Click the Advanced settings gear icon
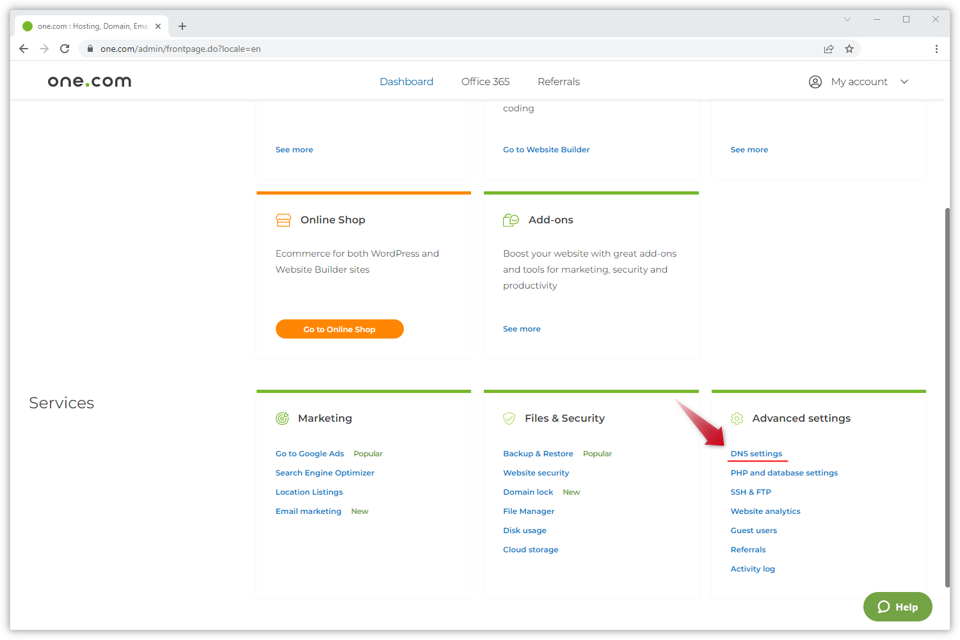This screenshot has width=960, height=640. click(737, 419)
